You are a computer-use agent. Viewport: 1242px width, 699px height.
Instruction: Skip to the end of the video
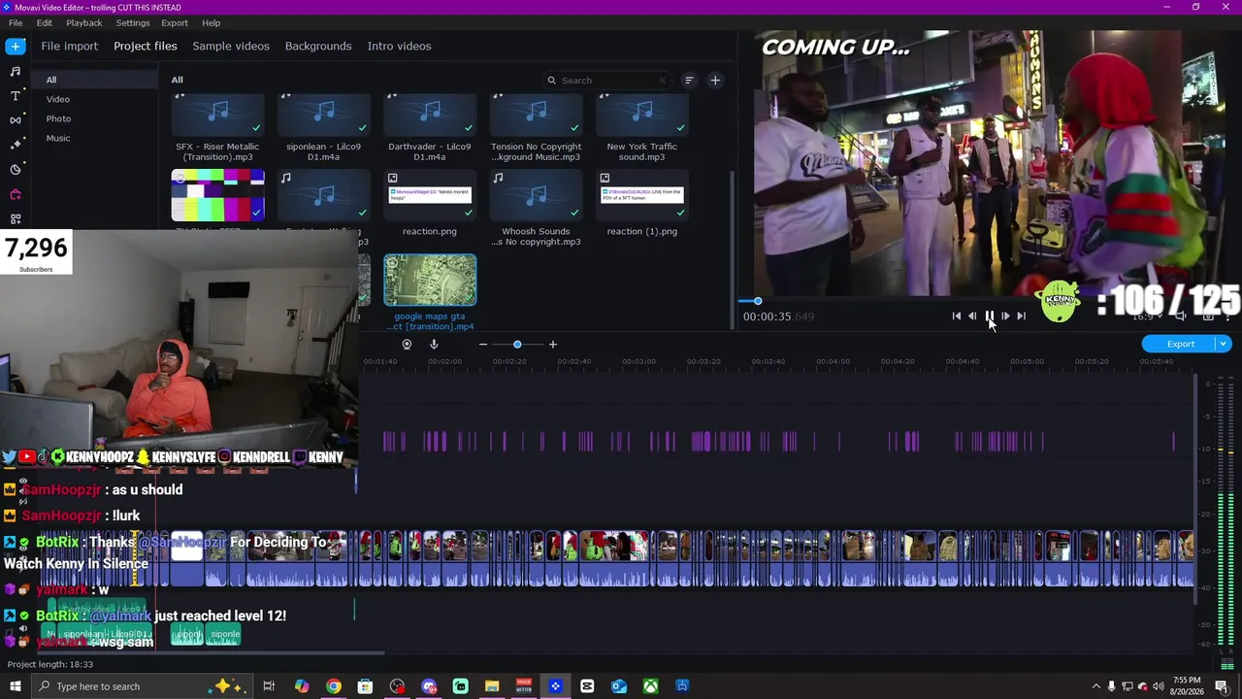(1021, 316)
